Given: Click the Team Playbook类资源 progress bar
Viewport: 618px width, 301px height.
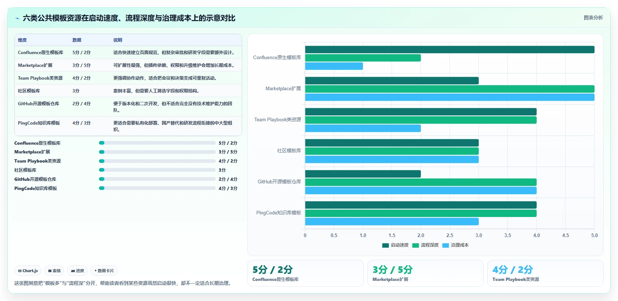Looking at the screenshot, I should point(157,161).
